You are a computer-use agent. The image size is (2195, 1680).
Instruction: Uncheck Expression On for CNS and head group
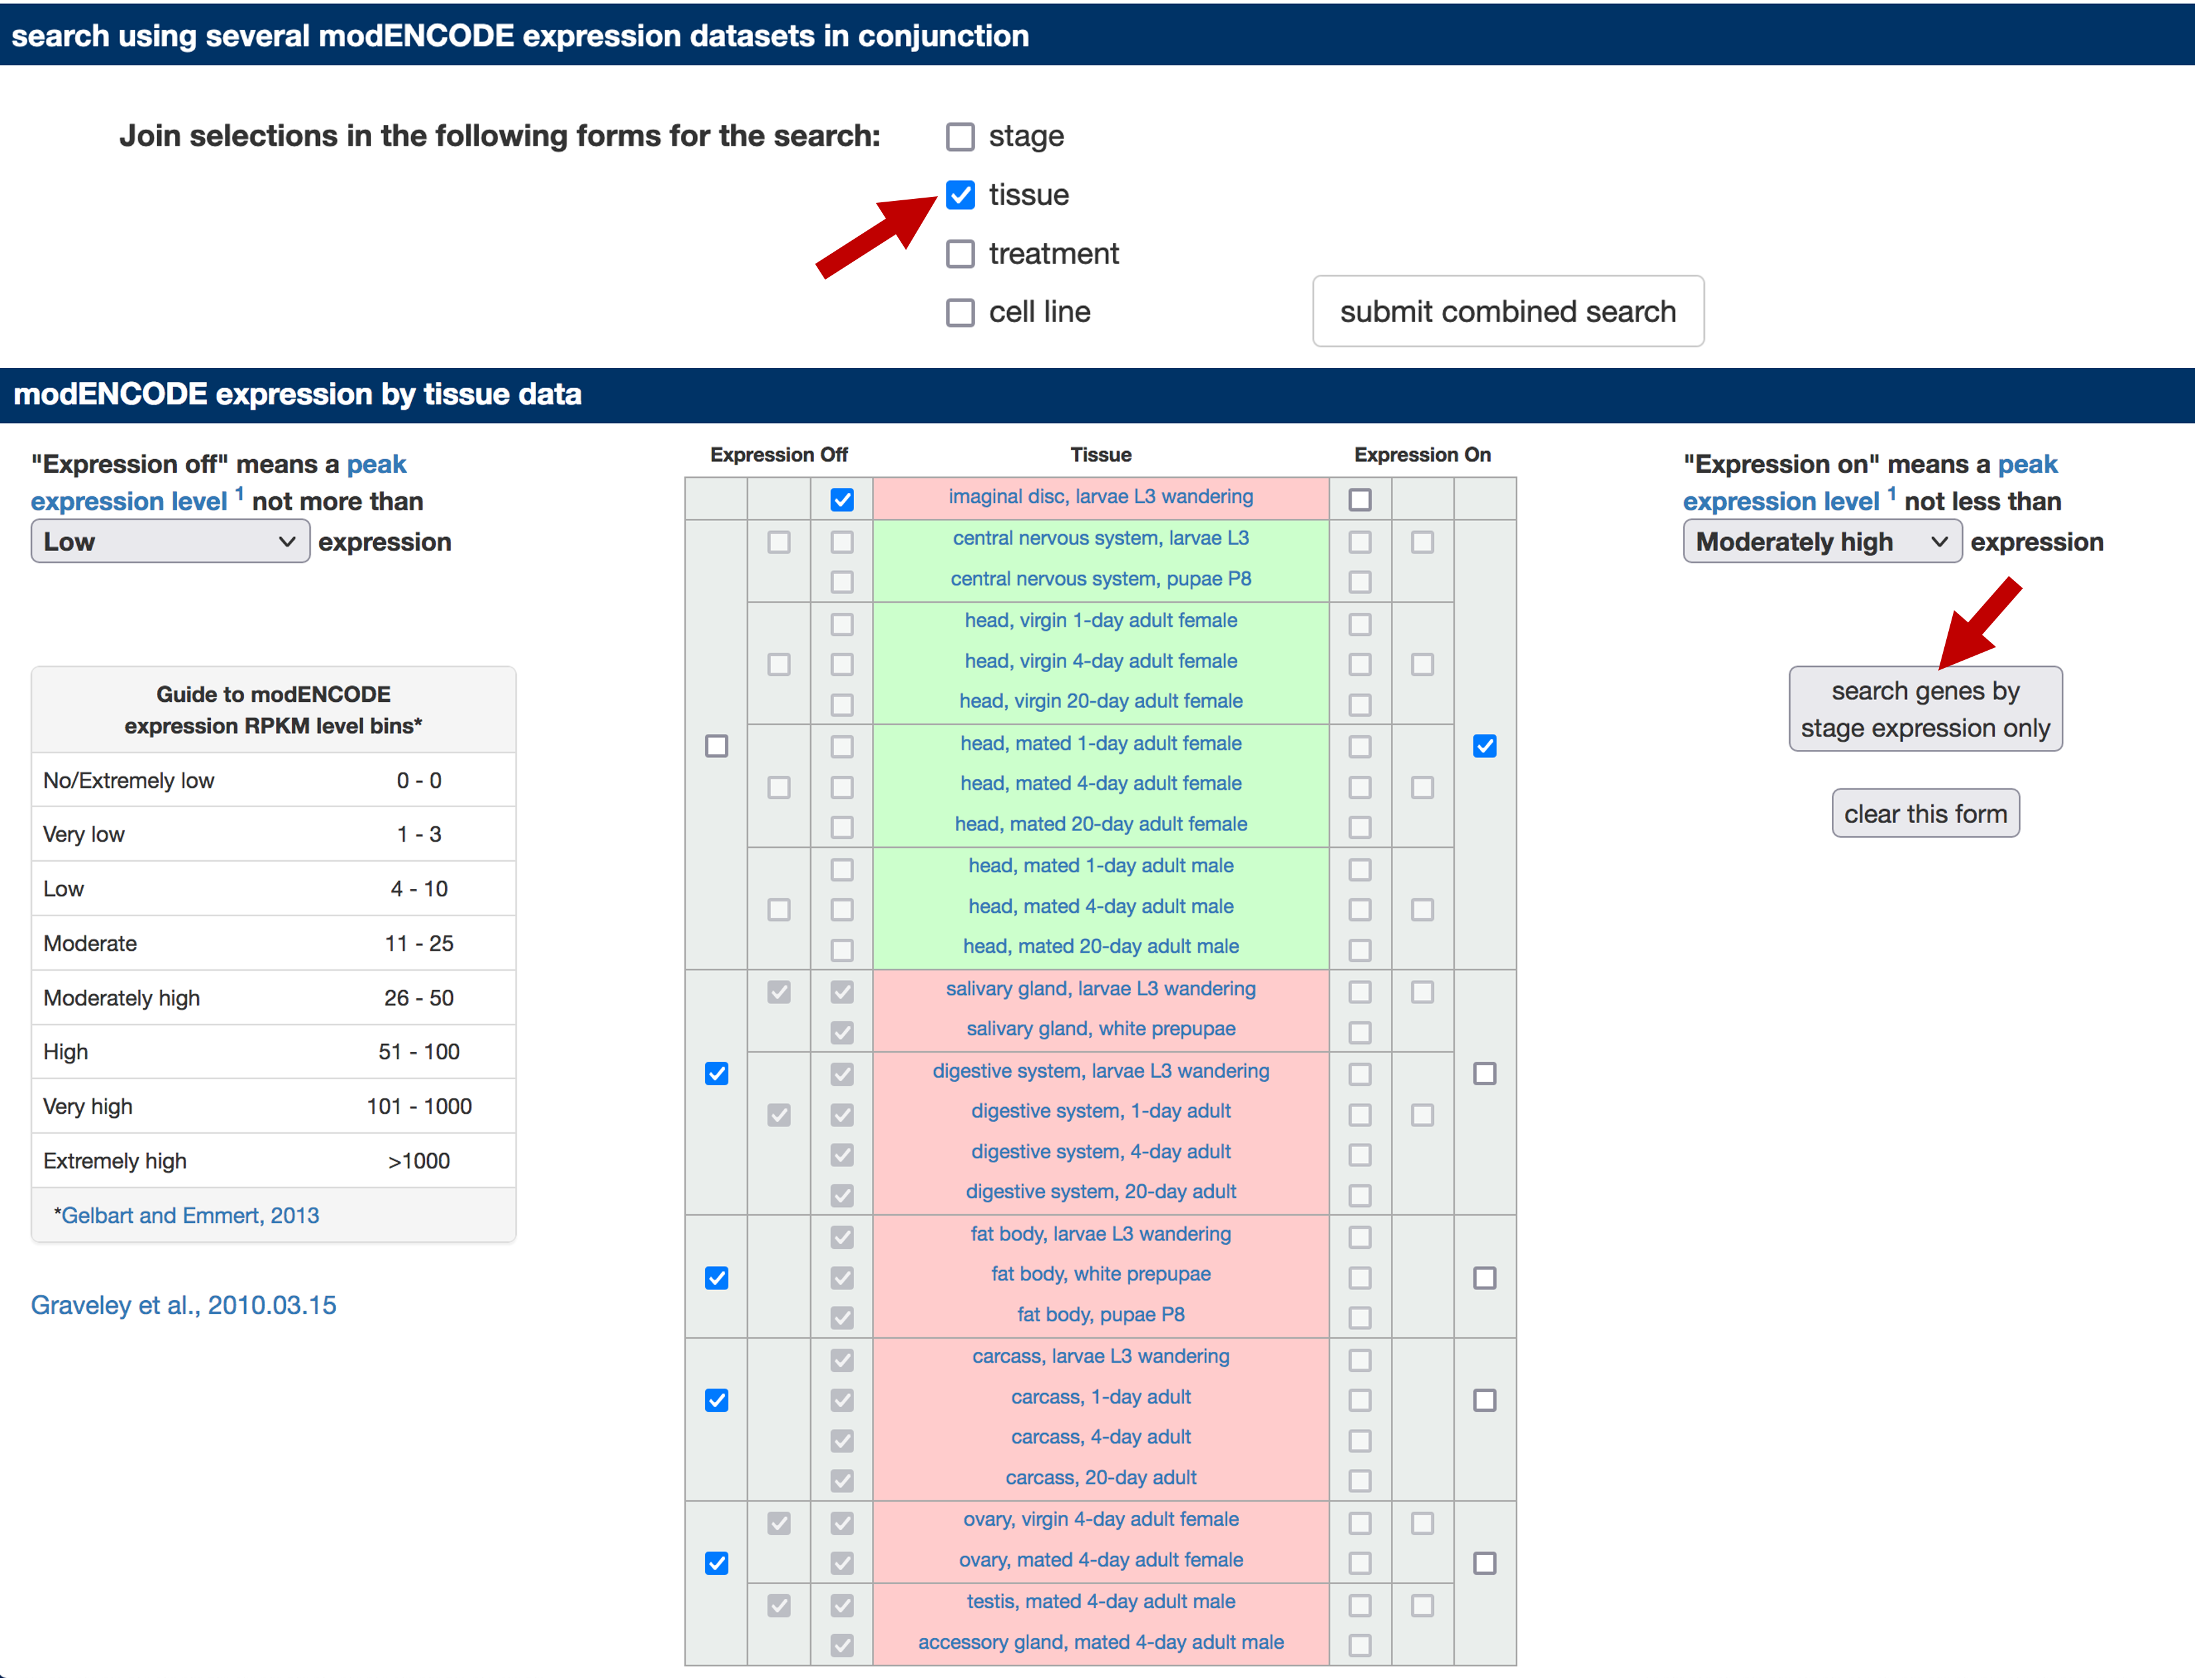click(x=1485, y=746)
